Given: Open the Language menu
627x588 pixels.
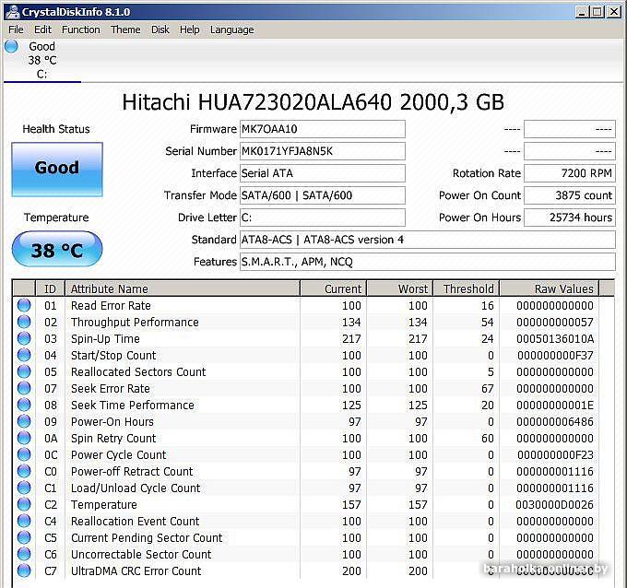Looking at the screenshot, I should coord(232,29).
